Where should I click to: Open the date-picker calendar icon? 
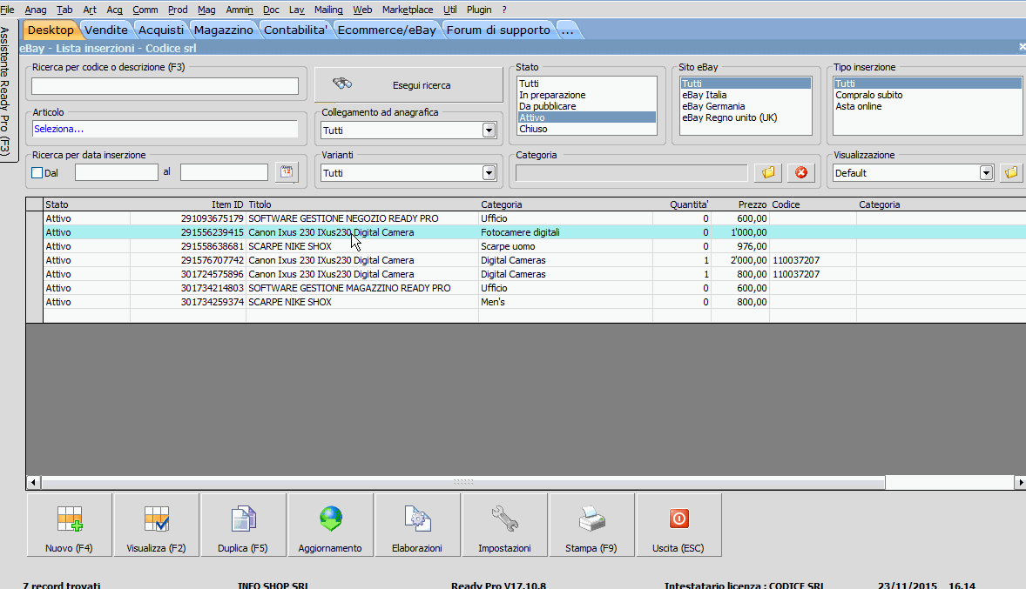coord(287,172)
